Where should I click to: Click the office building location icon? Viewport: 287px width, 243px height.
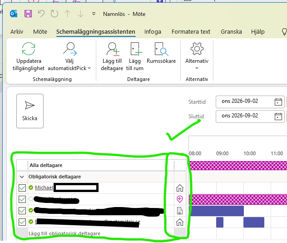(x=180, y=211)
